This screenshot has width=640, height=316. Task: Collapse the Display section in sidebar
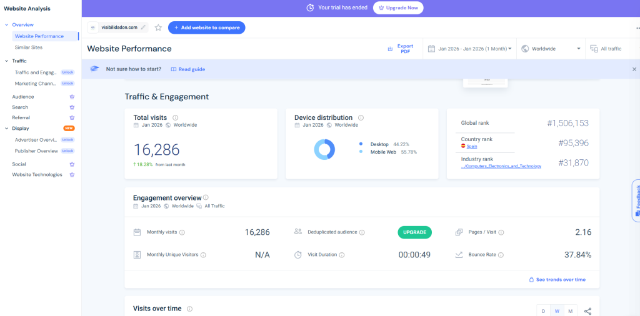[6, 128]
